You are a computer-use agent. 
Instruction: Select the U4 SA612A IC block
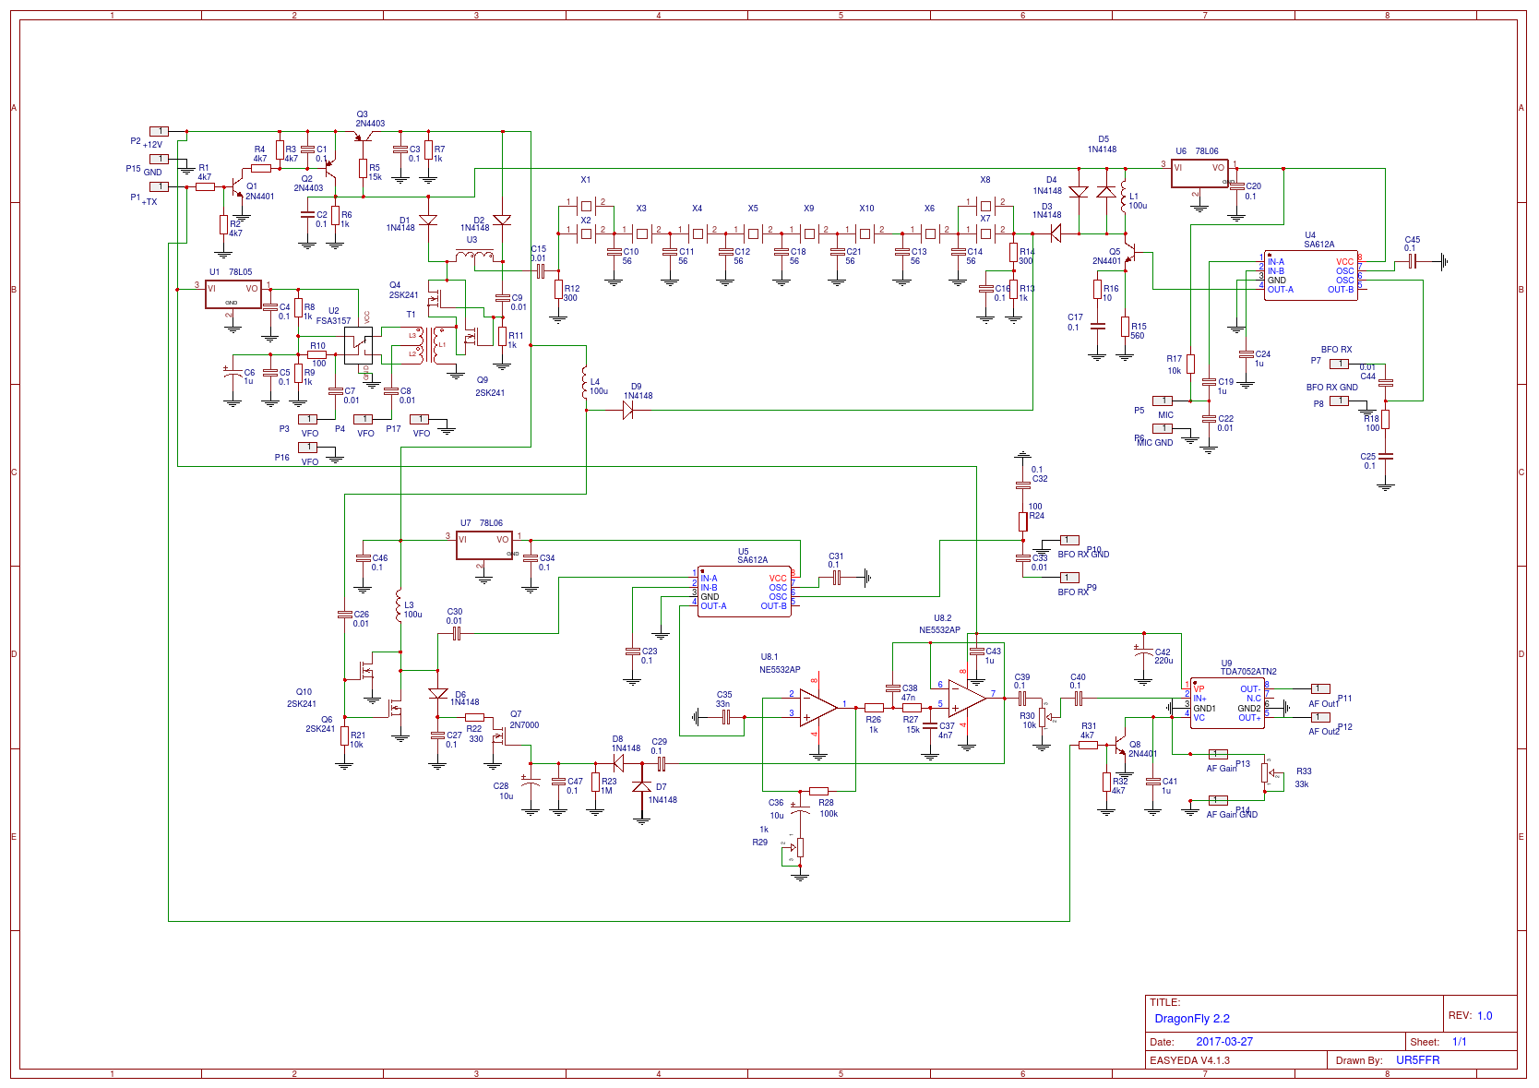1309,275
